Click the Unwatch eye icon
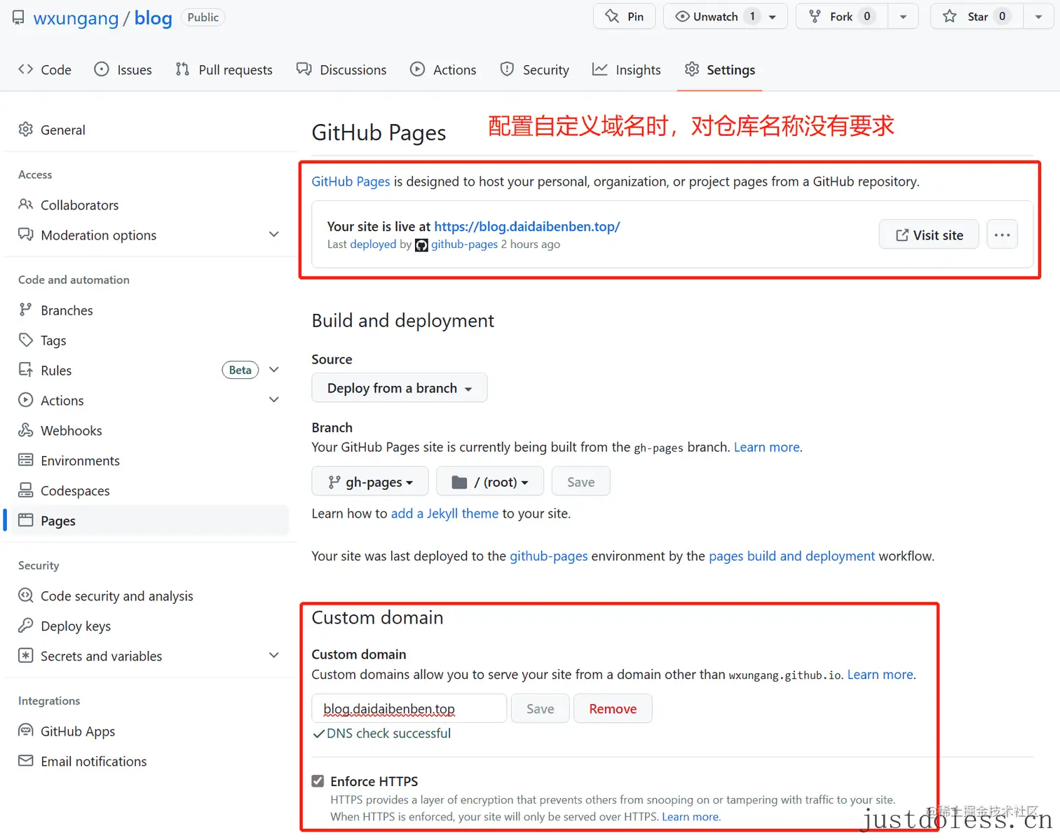This screenshot has height=840, width=1060. (x=682, y=16)
